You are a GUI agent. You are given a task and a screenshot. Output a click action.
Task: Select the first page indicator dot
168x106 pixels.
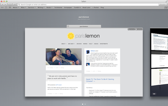coord(82,104)
